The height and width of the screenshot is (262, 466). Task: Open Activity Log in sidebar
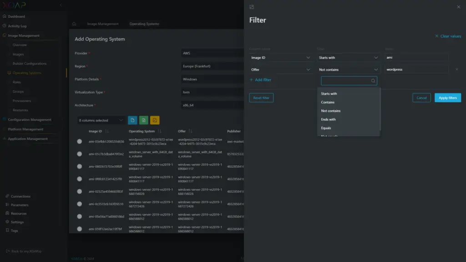pyautogui.click(x=17, y=26)
